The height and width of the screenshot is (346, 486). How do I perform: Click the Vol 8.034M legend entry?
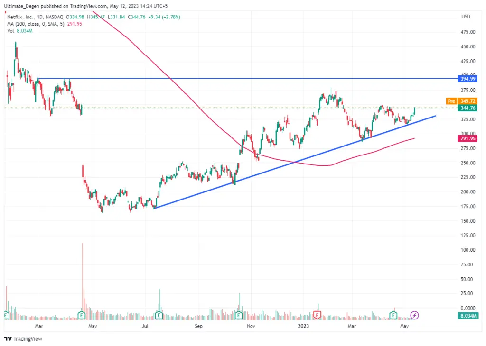point(20,31)
